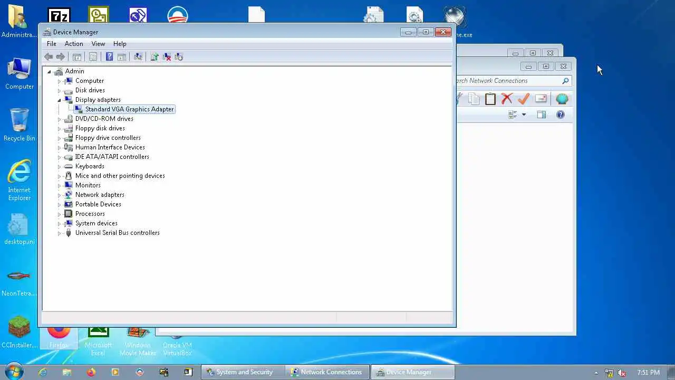675x380 pixels.
Task: Click the preview pane icon in Network Connections
Action: pos(542,115)
